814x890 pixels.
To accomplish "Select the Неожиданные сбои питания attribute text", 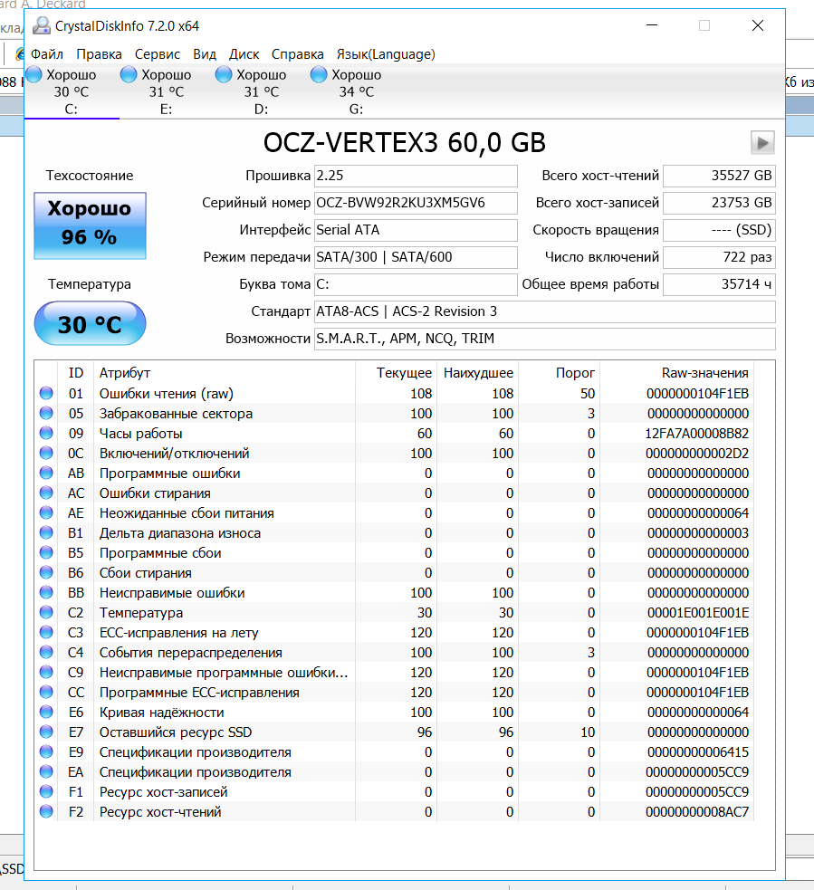I will coord(187,513).
